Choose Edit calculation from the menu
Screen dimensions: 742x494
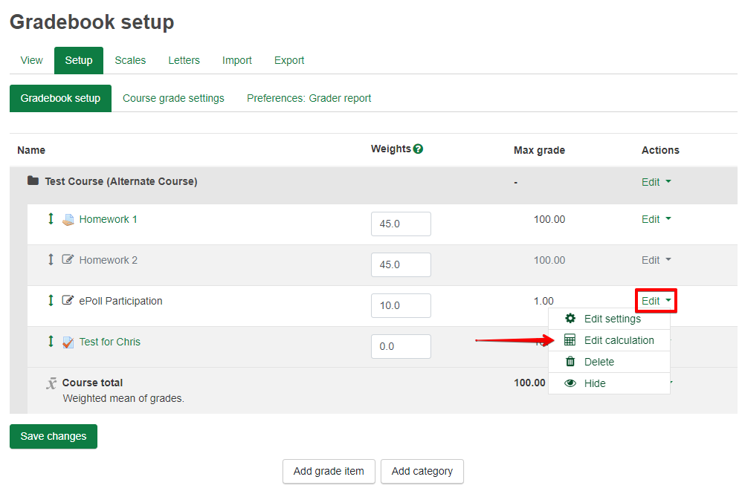point(619,340)
